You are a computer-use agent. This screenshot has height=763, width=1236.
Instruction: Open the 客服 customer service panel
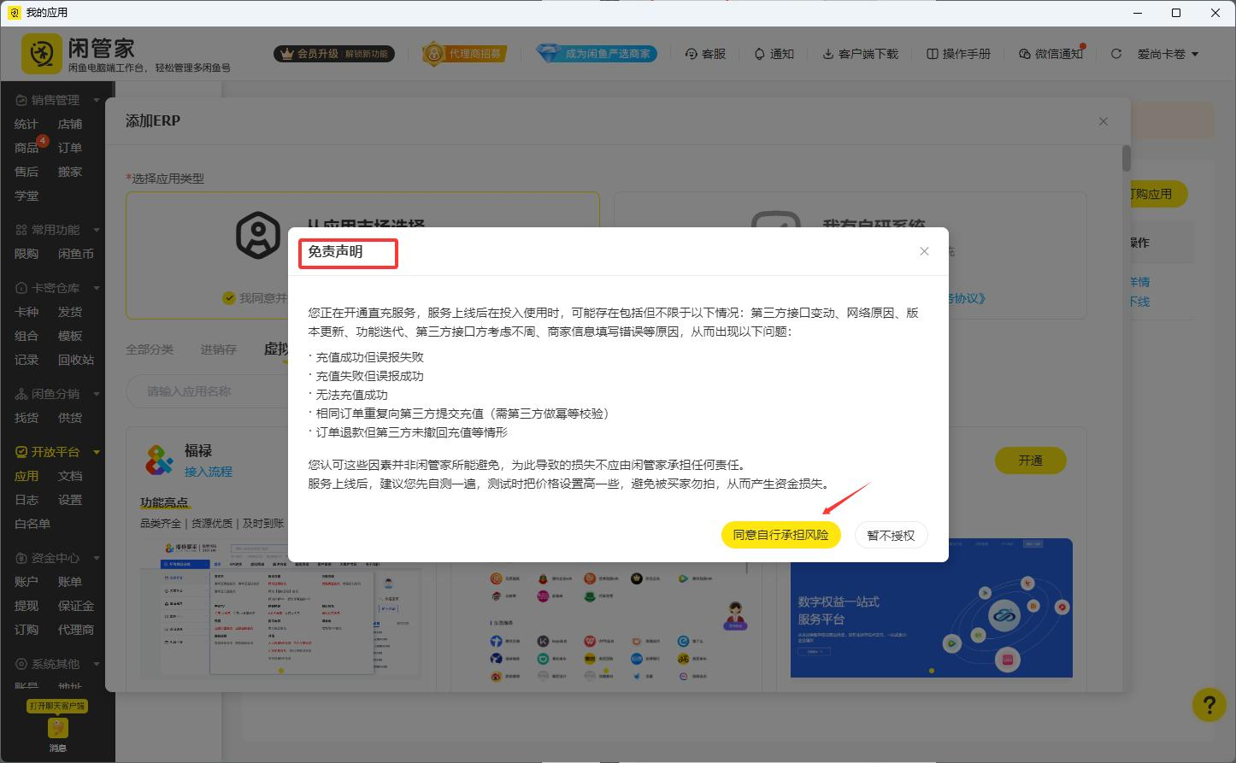(x=705, y=53)
